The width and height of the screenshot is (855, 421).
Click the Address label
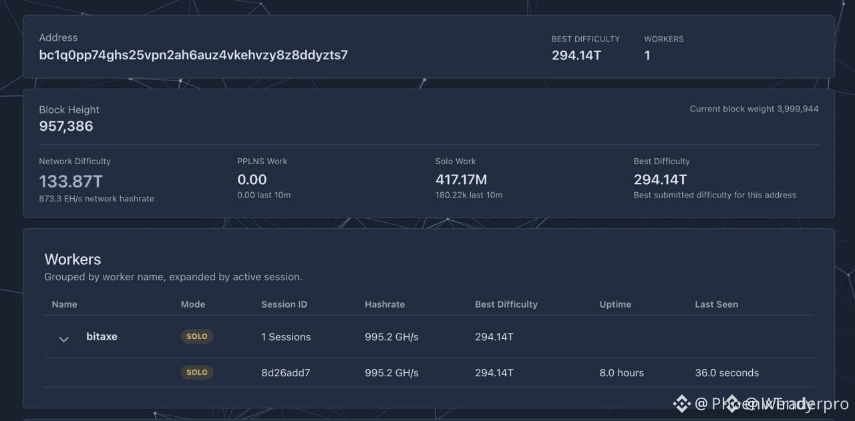(58, 38)
